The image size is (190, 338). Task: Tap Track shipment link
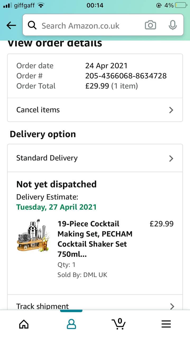(x=43, y=306)
